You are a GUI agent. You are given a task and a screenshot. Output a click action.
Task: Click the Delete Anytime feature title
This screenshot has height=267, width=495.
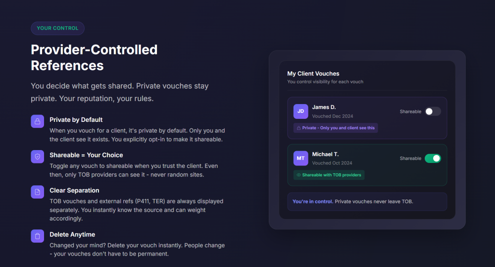(x=72, y=234)
